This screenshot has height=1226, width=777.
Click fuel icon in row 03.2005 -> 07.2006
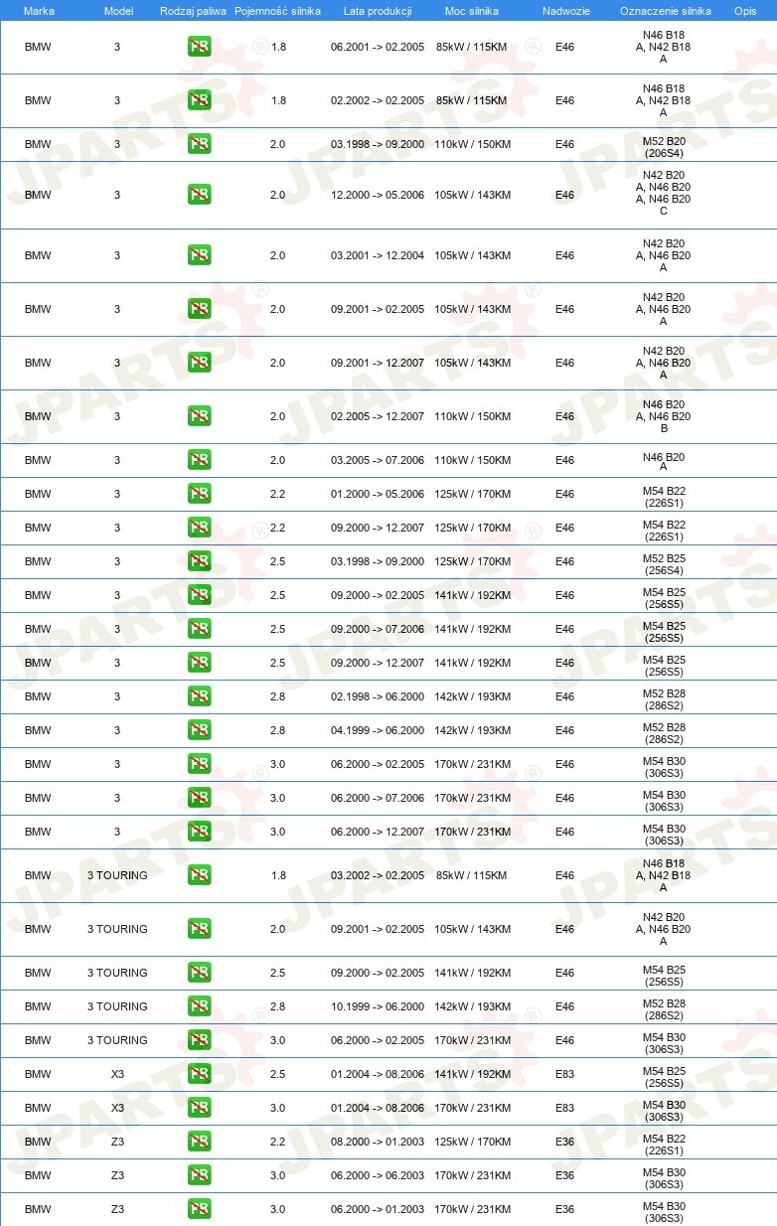pyautogui.click(x=200, y=460)
